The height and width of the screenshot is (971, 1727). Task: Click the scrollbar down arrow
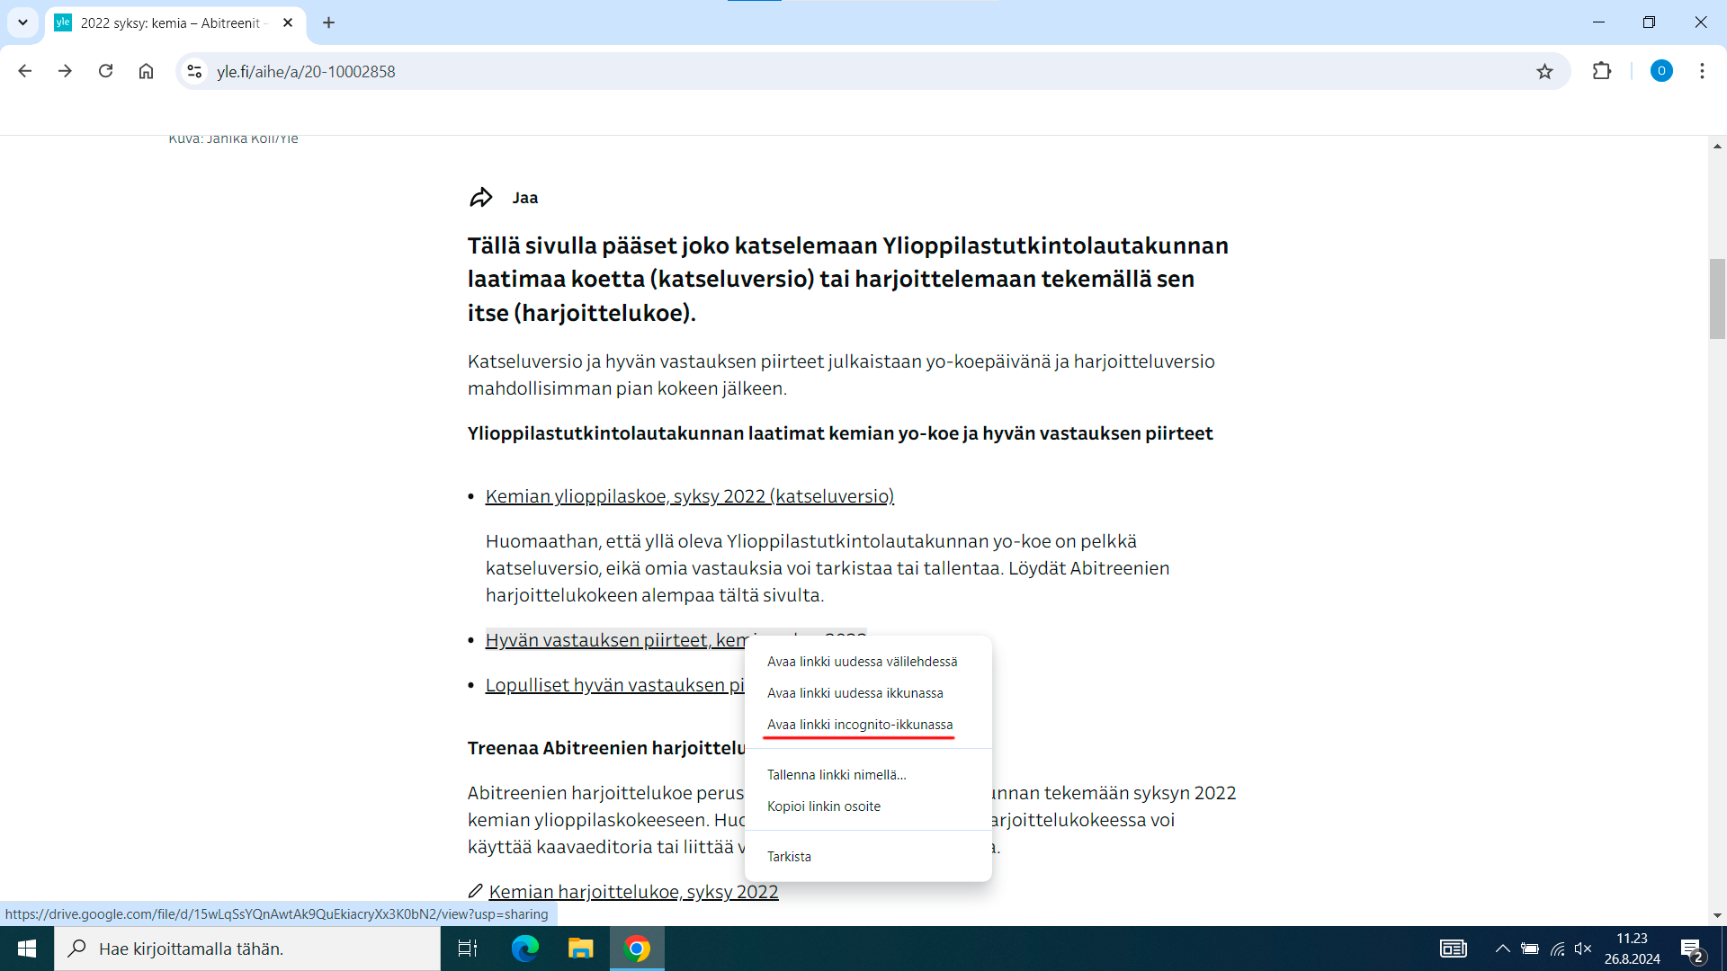(1717, 915)
